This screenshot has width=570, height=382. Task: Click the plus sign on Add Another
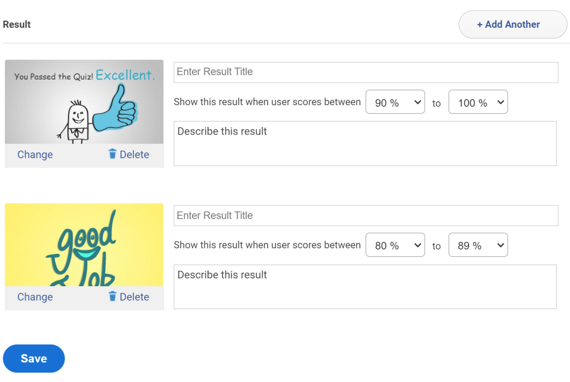[480, 25]
